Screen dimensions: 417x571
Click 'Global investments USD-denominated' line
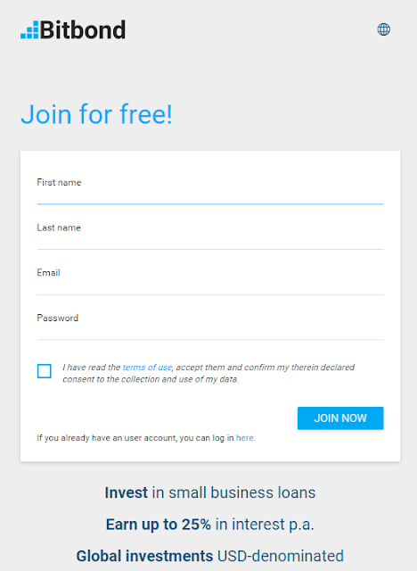(x=210, y=556)
